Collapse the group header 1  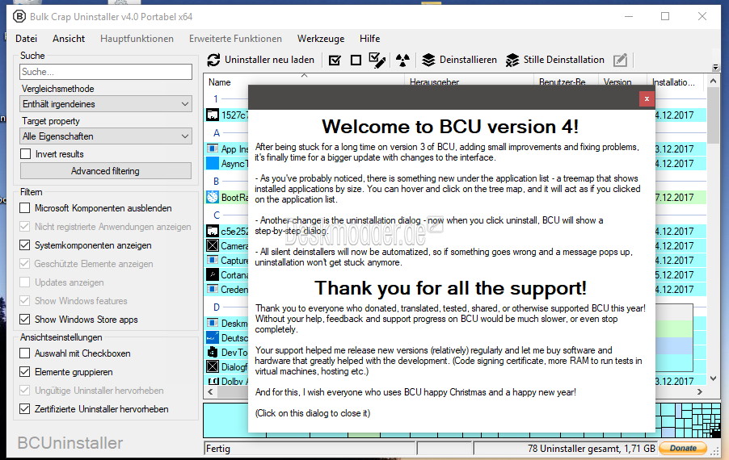tap(216, 99)
